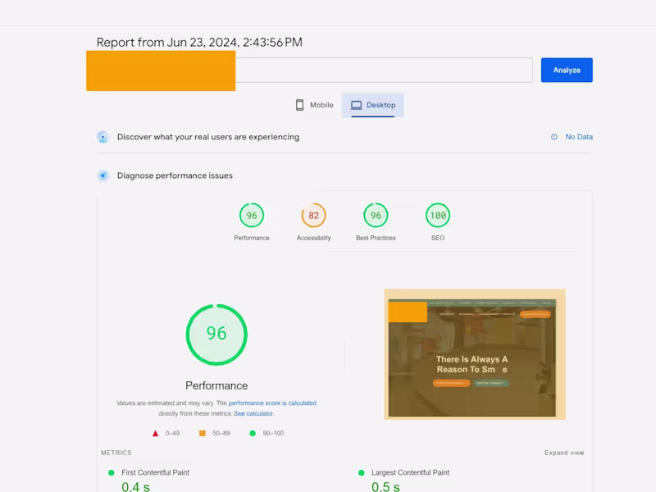Click the info icon beside No Data
The image size is (656, 492).
point(554,137)
